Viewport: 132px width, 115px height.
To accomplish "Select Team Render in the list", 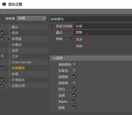I will point(22,62).
